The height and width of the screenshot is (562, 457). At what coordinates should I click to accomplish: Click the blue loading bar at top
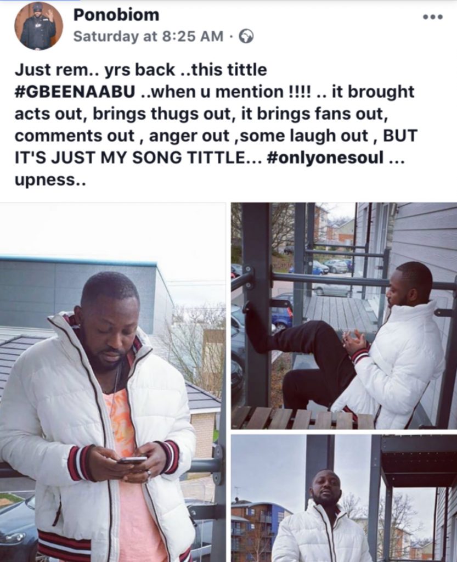coord(40,1)
